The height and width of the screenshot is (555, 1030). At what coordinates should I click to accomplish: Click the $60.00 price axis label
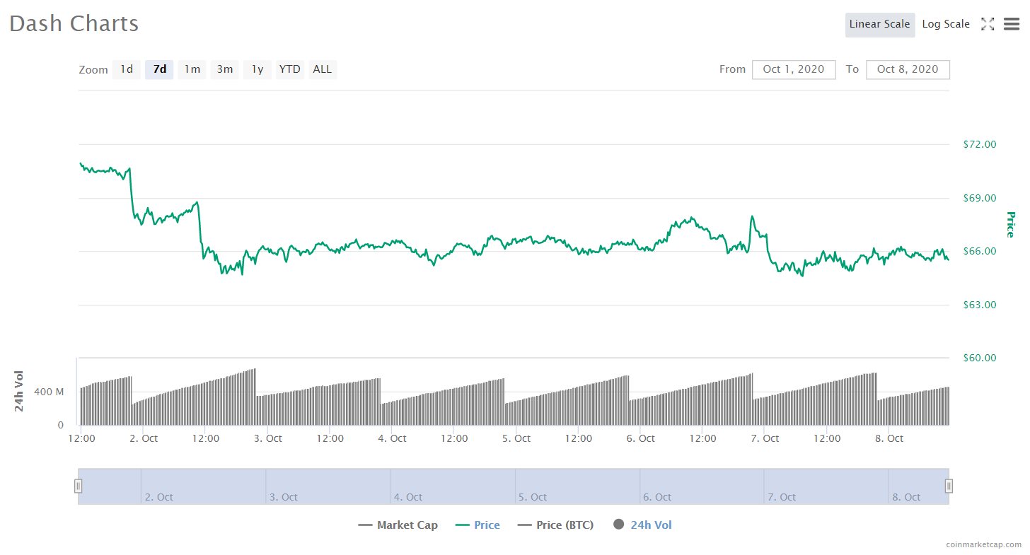(980, 358)
